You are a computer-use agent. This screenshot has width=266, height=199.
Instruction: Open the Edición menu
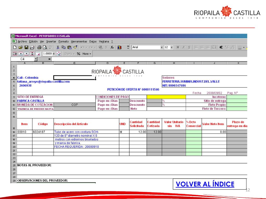33,41
